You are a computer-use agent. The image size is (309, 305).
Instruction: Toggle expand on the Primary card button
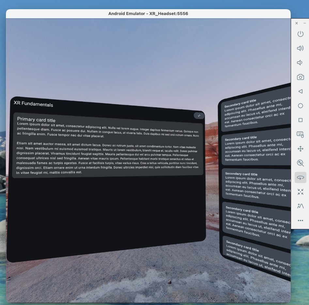point(199,115)
